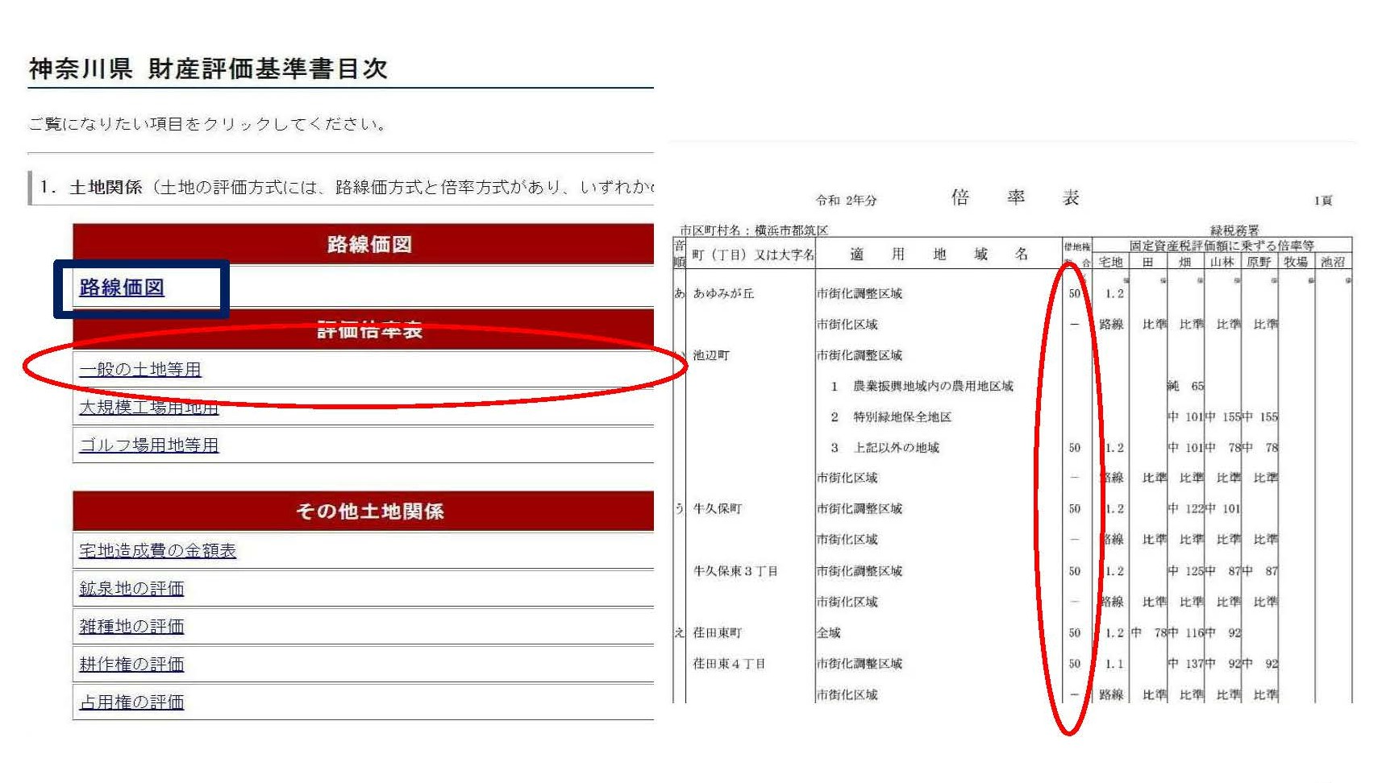Select the 牛久保東3丁目 town name cell
This screenshot has width=1382, height=783.
[735, 571]
